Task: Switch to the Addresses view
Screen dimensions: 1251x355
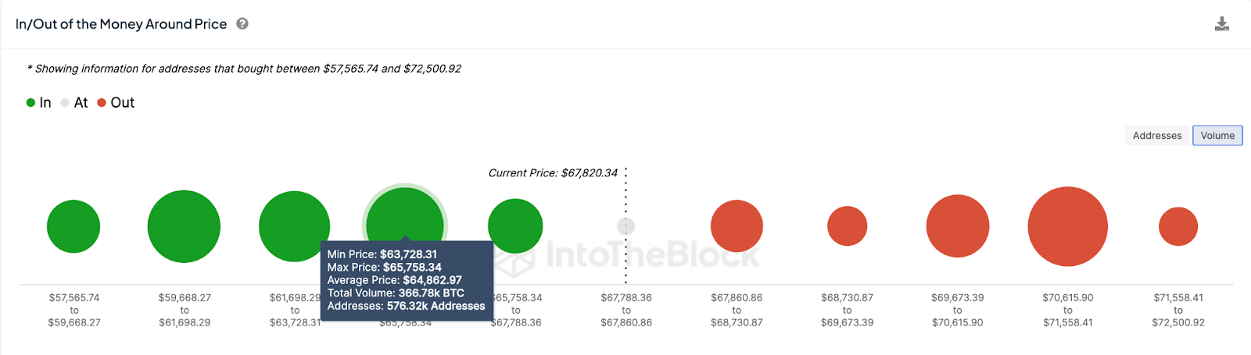Action: (1157, 136)
